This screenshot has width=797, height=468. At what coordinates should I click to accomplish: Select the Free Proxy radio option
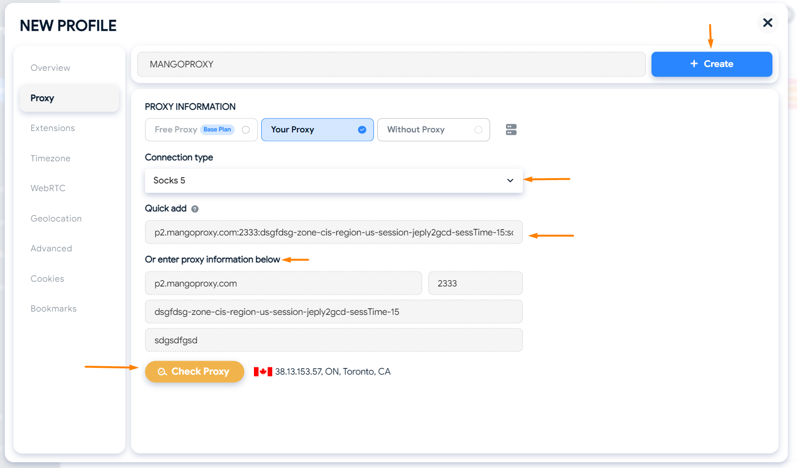(x=201, y=130)
